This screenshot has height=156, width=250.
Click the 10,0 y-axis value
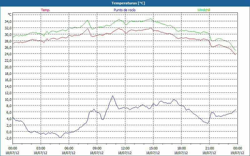pos(8,100)
